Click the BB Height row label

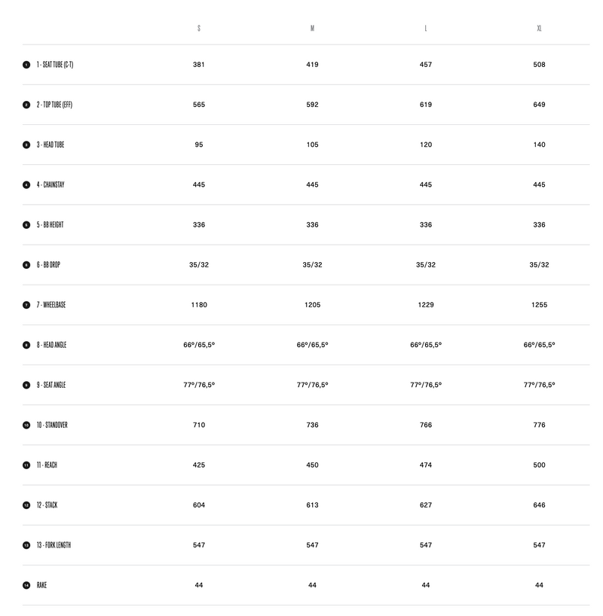[51, 225]
